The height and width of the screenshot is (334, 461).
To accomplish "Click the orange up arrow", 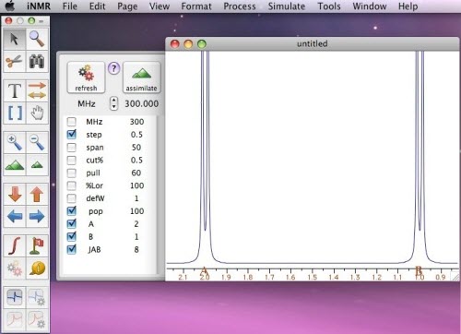I will (37, 194).
